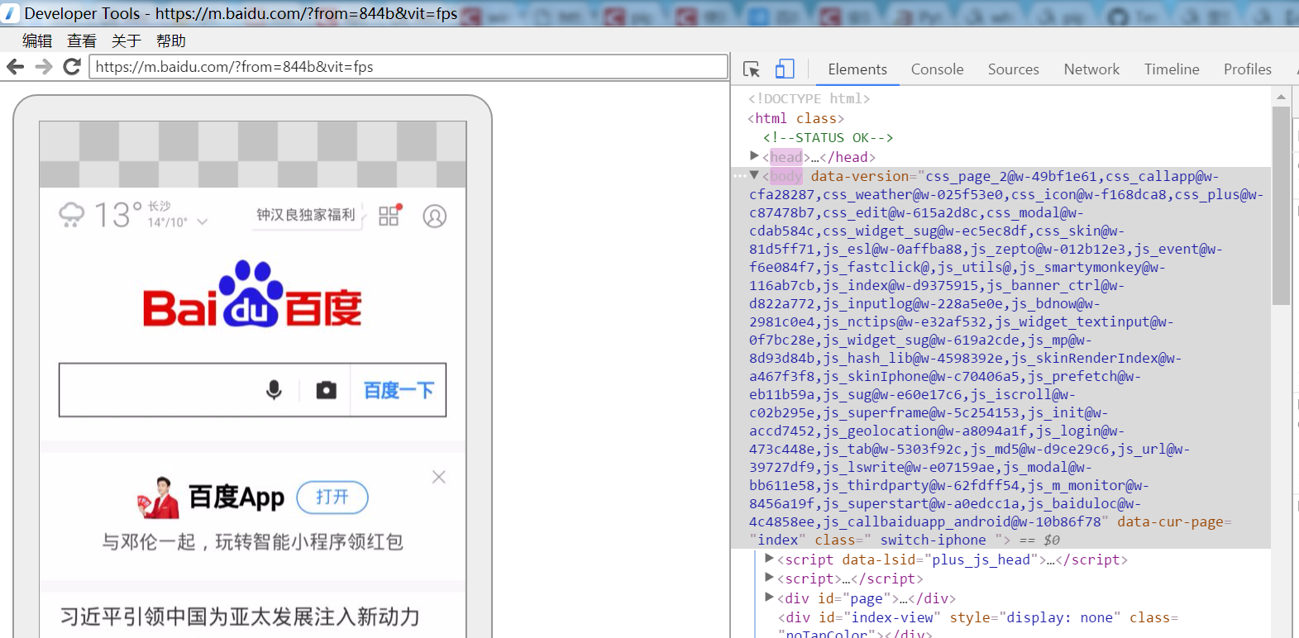Viewport: 1299px width, 638px height.
Task: Collapse the body element node
Action: coord(754,175)
